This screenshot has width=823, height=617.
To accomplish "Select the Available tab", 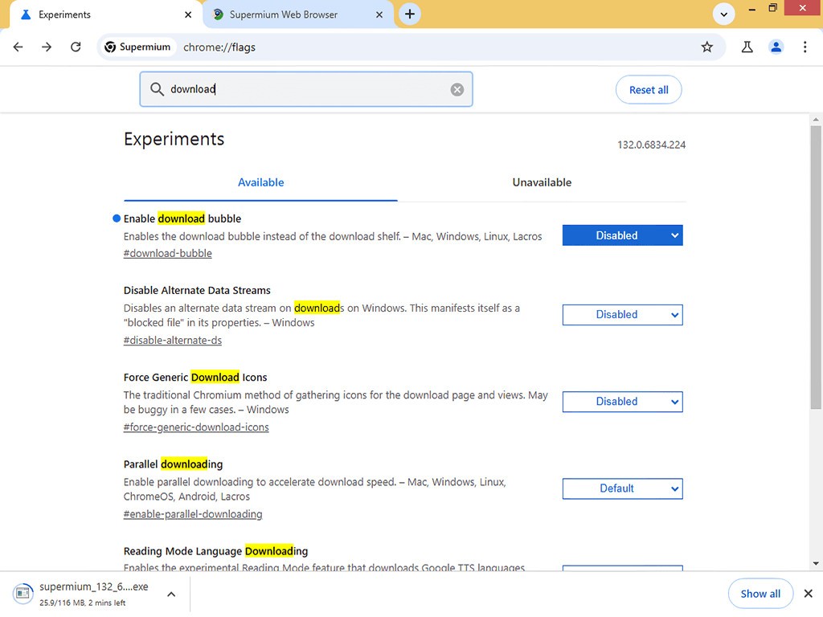I will pyautogui.click(x=261, y=182).
